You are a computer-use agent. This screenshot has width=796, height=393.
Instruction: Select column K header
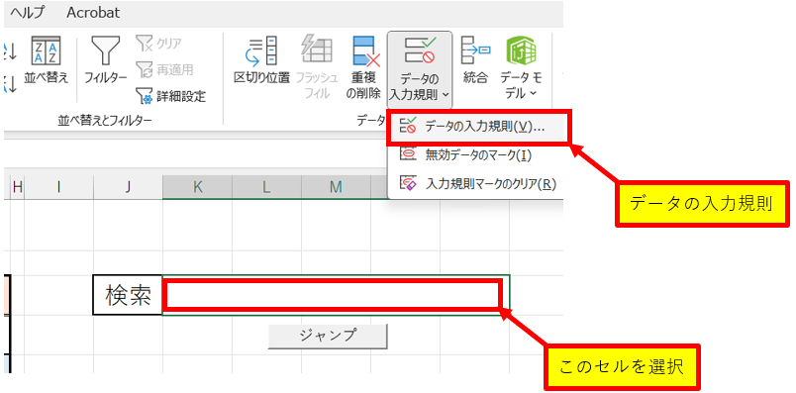tap(197, 187)
